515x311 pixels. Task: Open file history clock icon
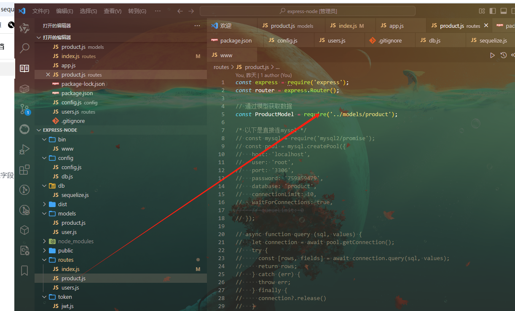503,55
